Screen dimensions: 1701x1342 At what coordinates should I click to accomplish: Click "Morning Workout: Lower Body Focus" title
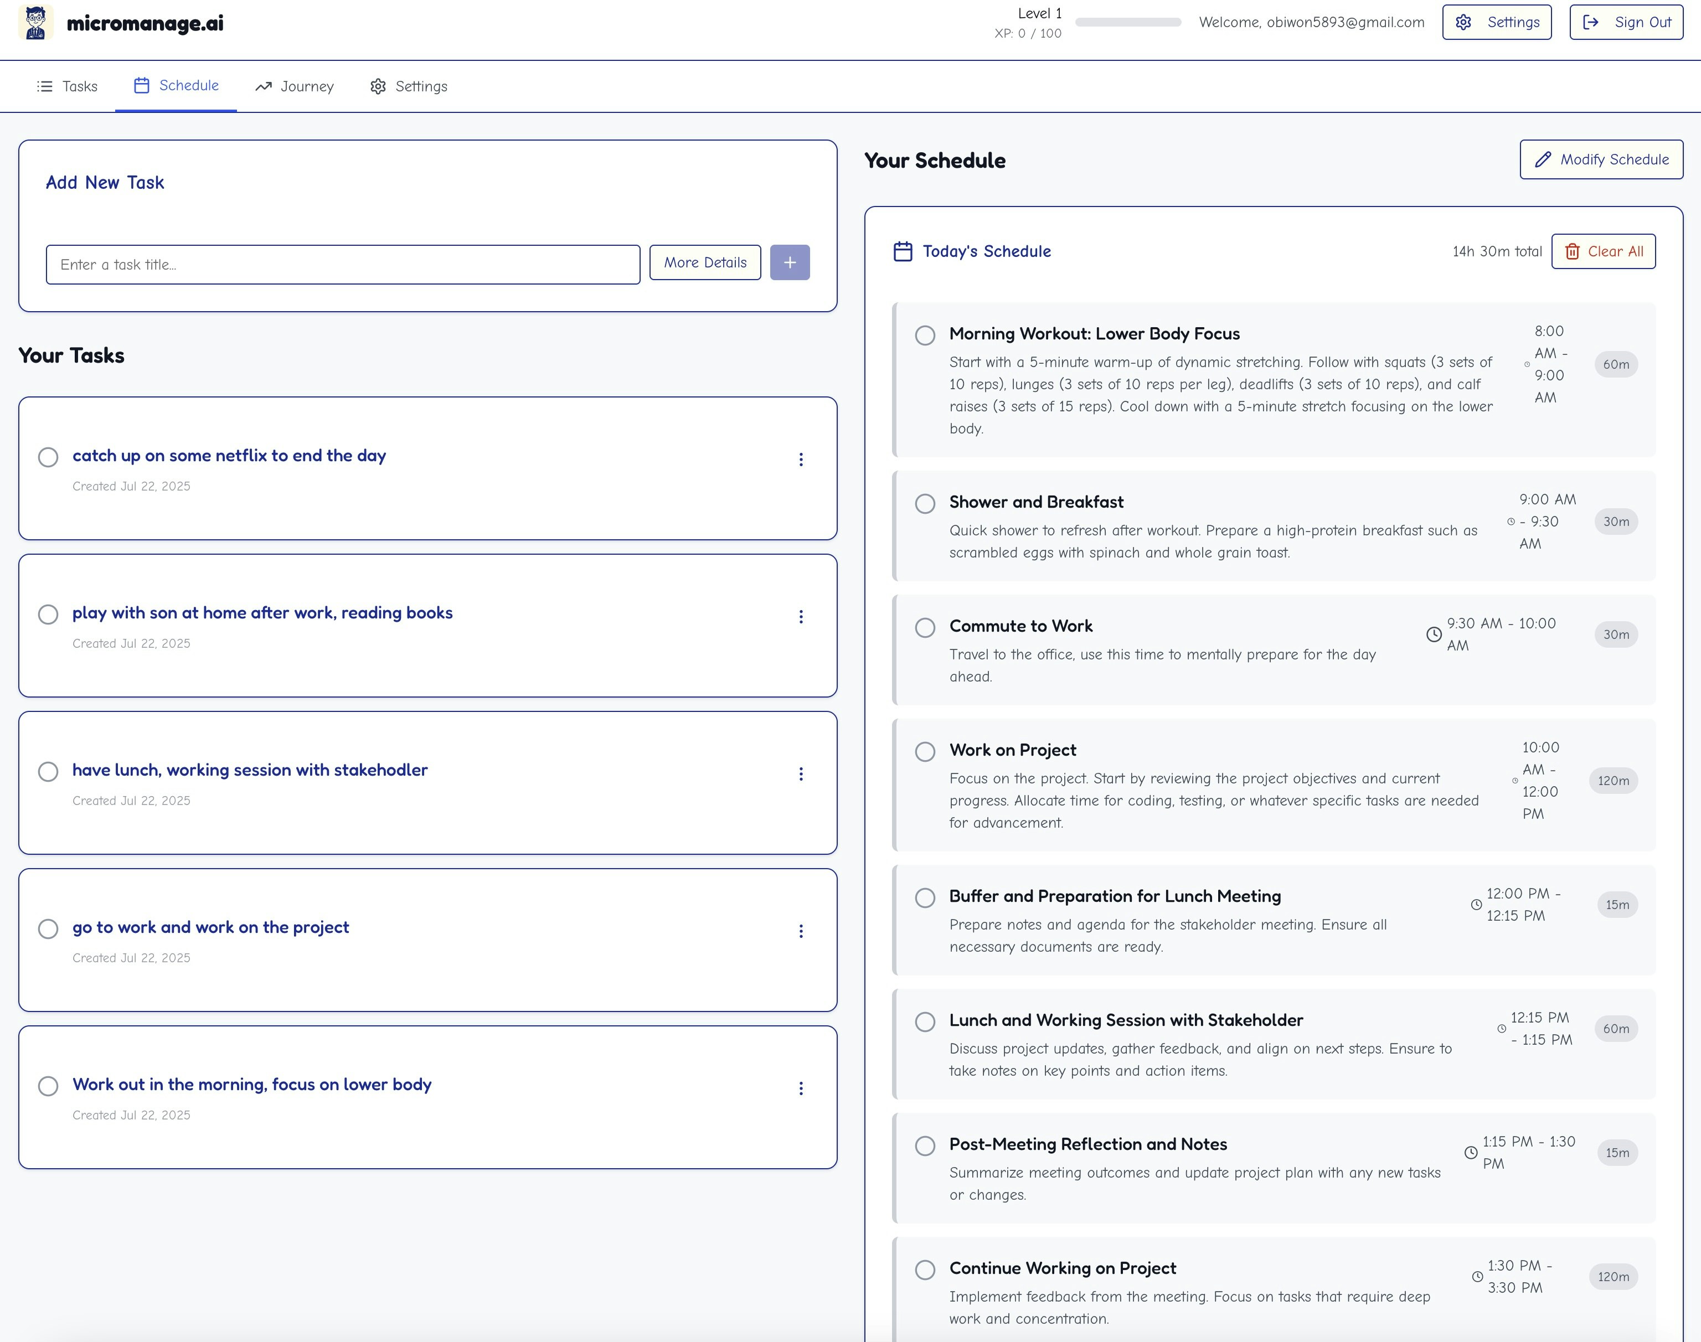pyautogui.click(x=1095, y=334)
